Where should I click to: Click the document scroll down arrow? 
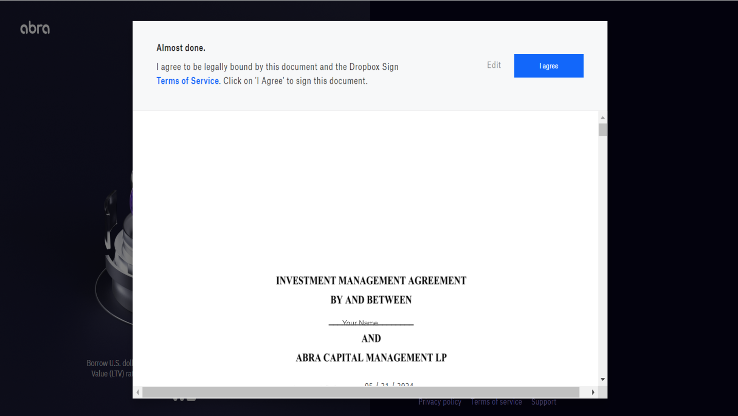pos(603,379)
